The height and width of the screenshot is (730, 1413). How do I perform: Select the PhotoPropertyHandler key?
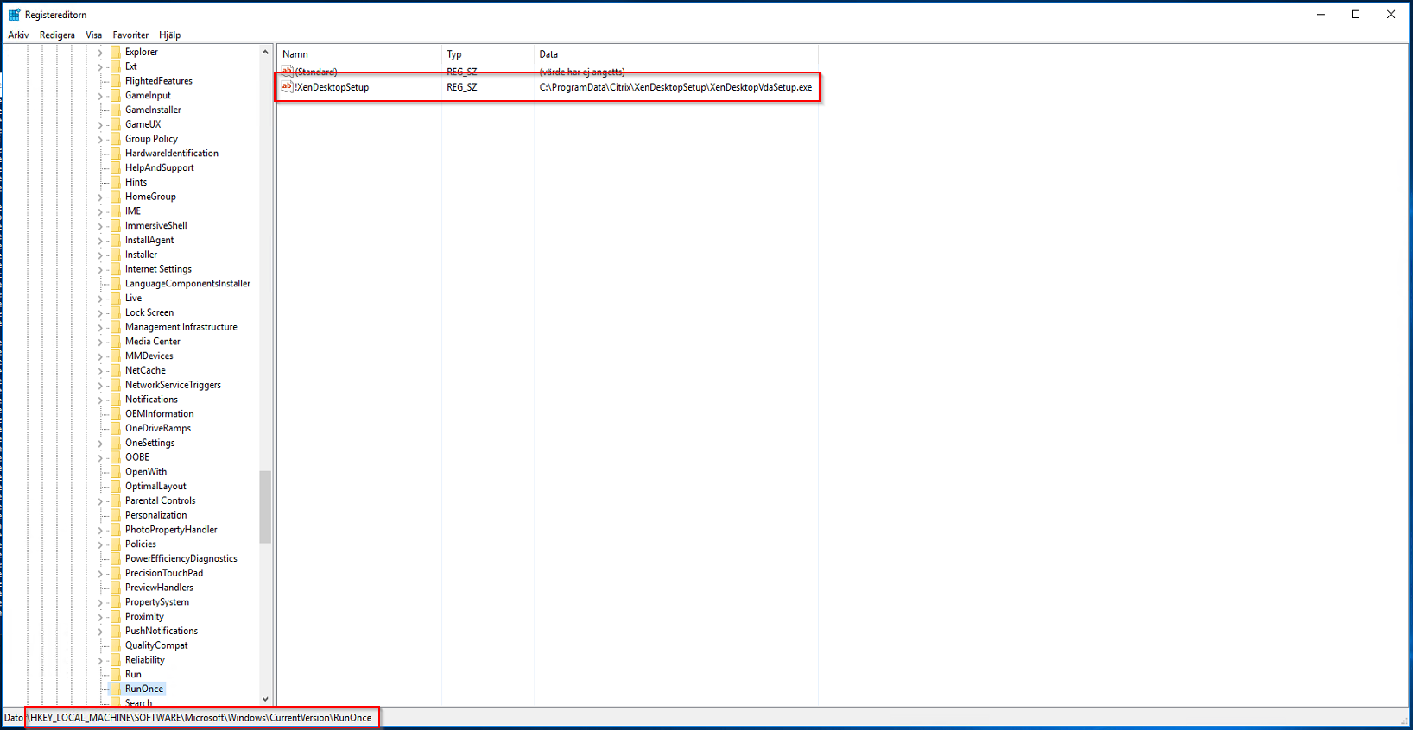pyautogui.click(x=171, y=530)
